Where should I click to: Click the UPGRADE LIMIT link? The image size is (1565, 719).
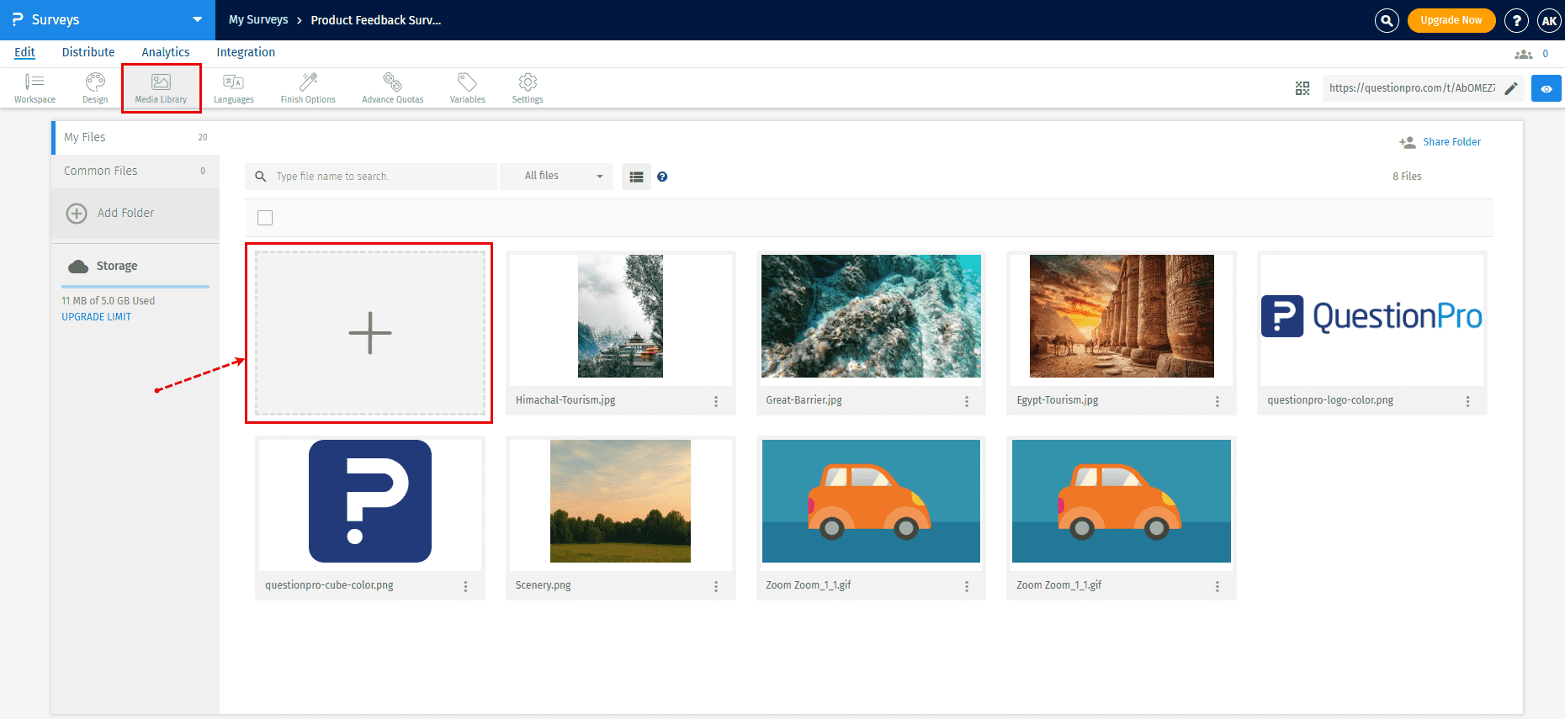tap(96, 317)
